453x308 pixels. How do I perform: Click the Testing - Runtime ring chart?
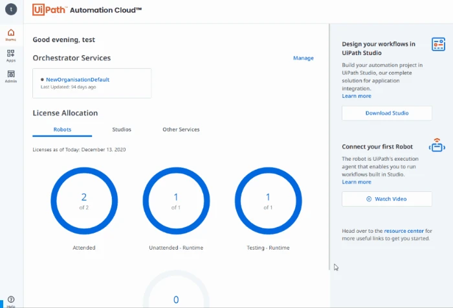268,201
